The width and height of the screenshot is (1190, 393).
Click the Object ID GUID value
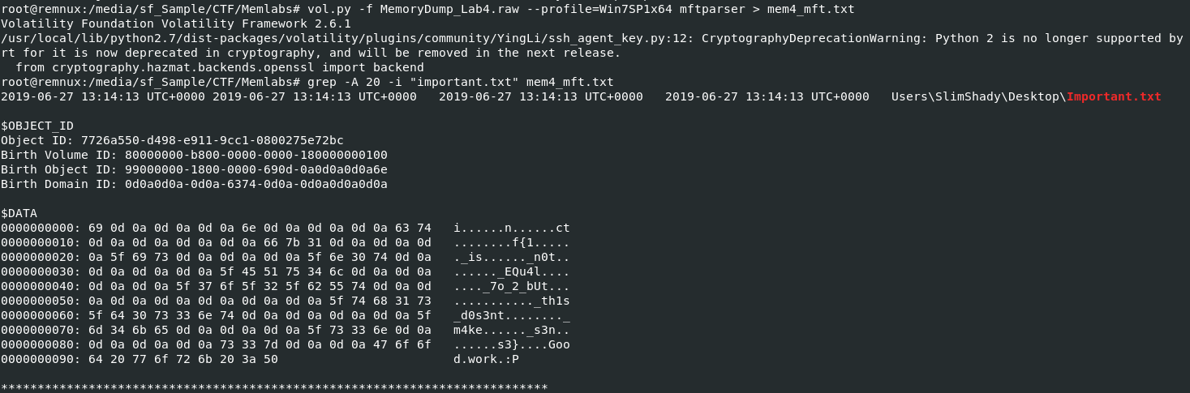tap(212, 140)
